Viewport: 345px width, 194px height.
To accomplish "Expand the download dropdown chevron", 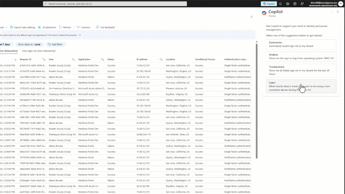I will pos(6,27).
